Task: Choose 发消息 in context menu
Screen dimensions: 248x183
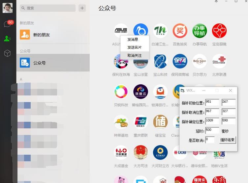Action: (135, 39)
